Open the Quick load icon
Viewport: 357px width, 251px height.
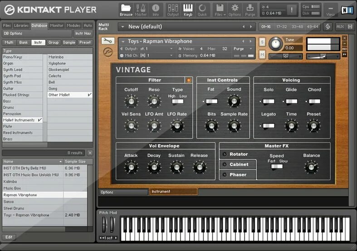202,8
